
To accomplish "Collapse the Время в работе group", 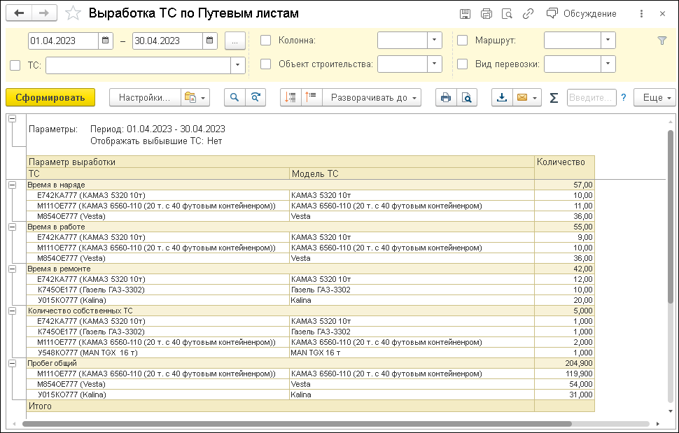I will pyautogui.click(x=12, y=227).
